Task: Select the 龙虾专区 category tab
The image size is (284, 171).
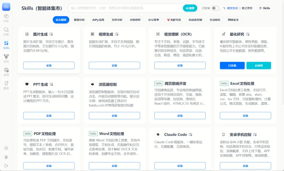Action: pos(174,20)
